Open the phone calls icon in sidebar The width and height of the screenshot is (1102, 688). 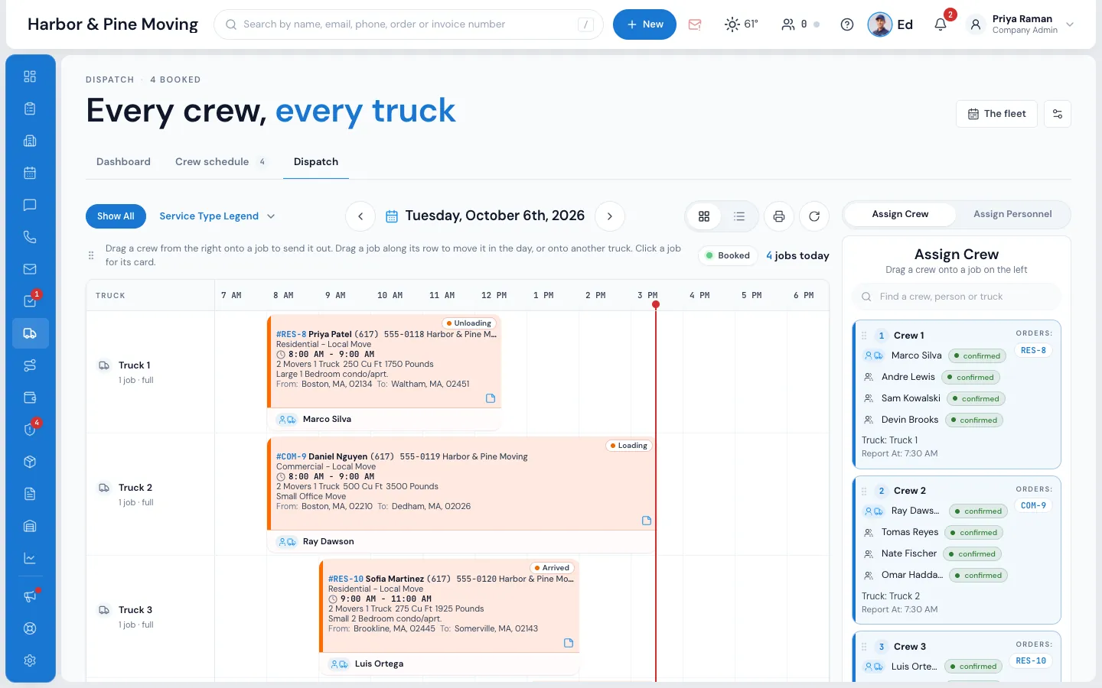(x=30, y=237)
